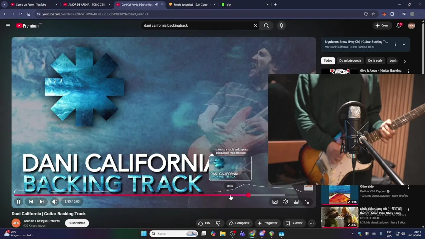The image size is (425, 239).
Task: Click the taskbar Buscar search box
Action: click(174, 234)
